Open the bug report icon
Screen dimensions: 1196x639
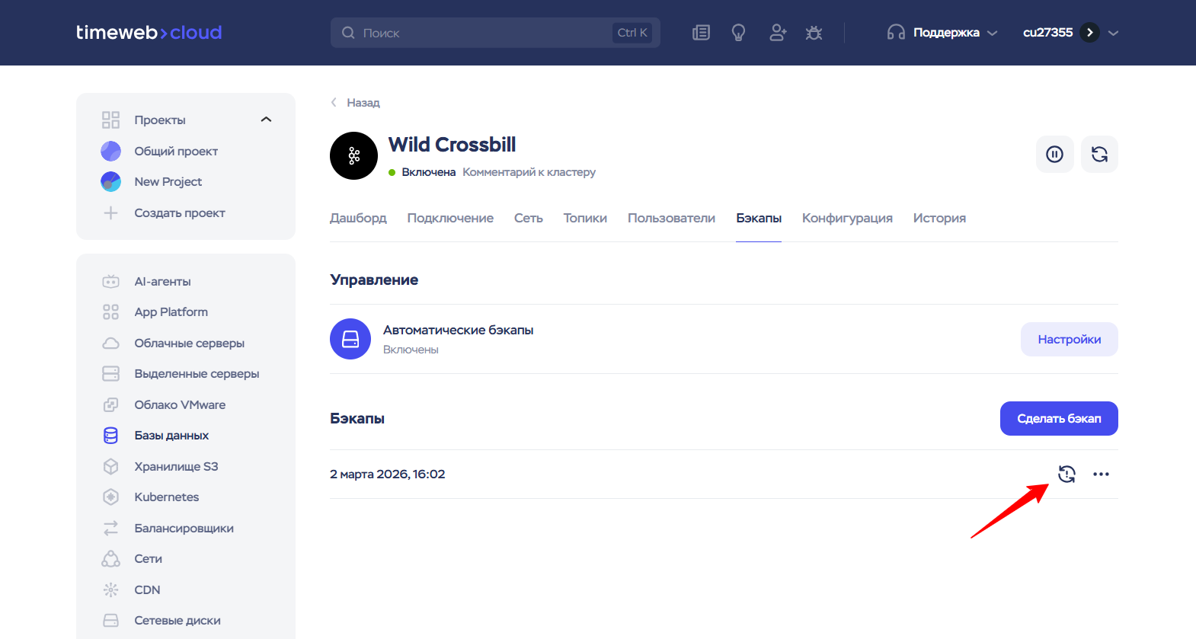(x=814, y=33)
